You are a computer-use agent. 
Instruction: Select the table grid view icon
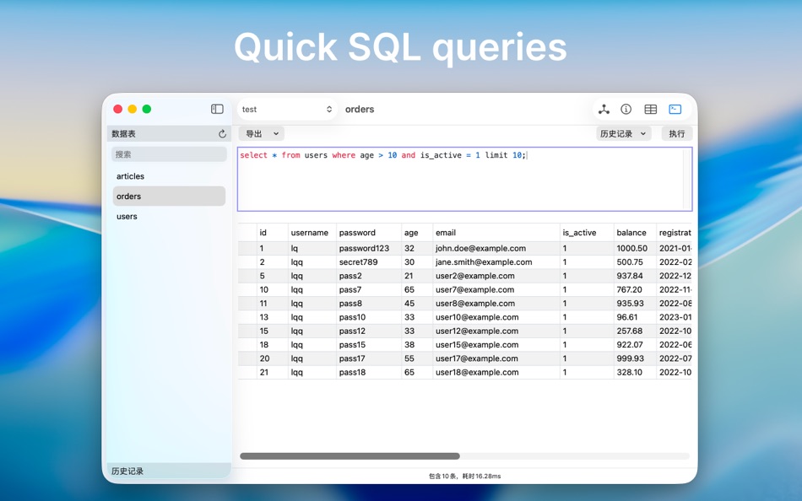[650, 109]
